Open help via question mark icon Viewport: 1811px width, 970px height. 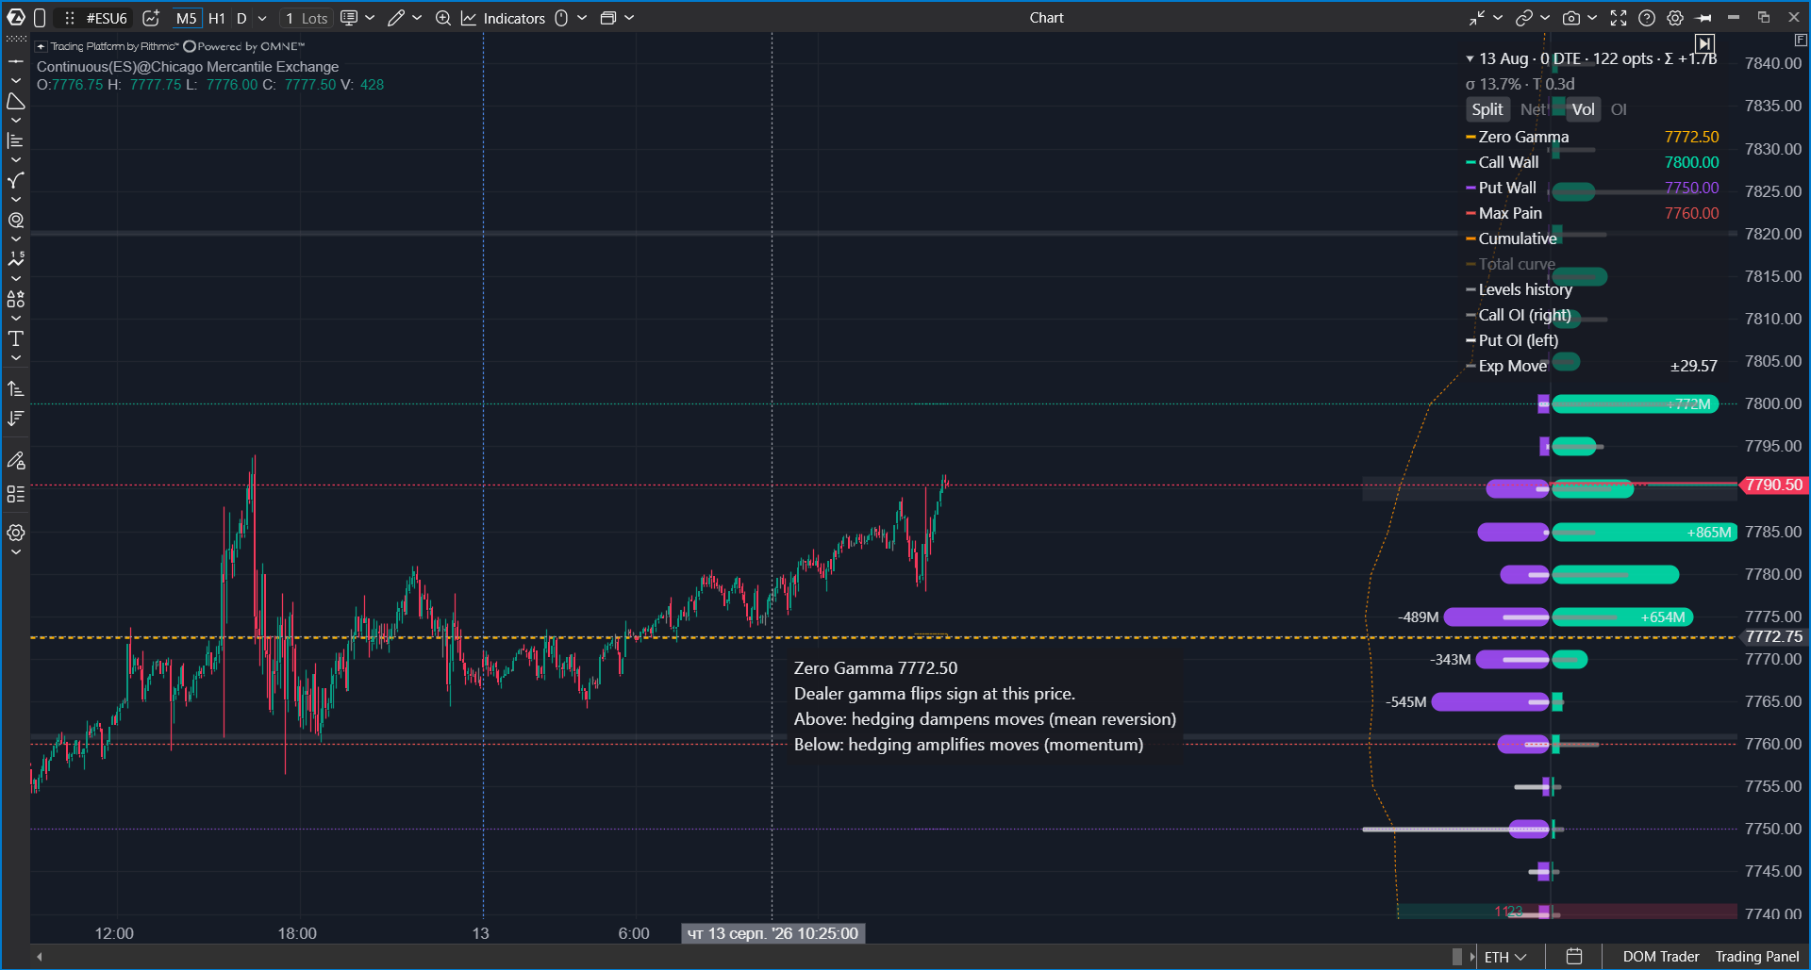point(1647,18)
